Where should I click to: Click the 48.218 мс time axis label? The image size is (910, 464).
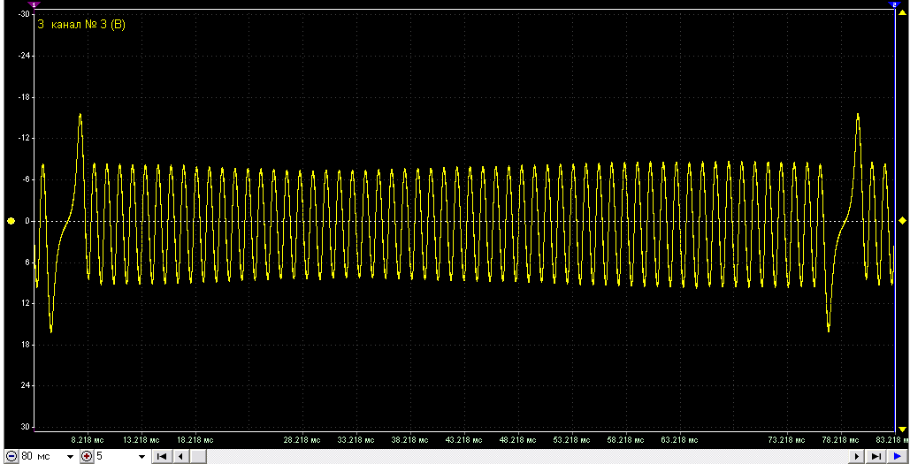coord(517,440)
